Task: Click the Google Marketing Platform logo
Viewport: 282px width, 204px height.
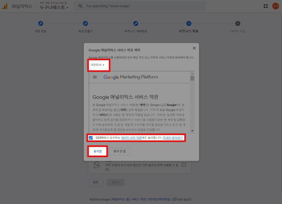Action: coord(131,77)
